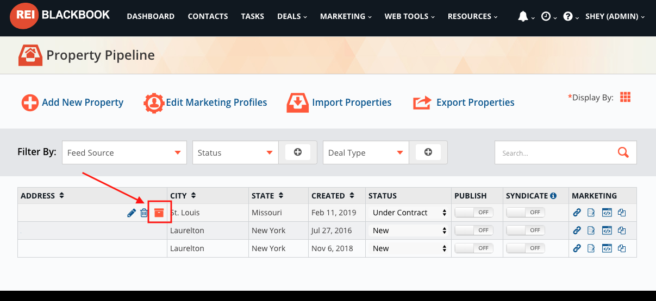Click the link icon in the St. Louis row

pyautogui.click(x=577, y=213)
